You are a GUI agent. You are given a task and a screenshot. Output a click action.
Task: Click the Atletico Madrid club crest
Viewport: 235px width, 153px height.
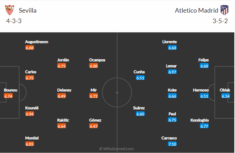[224, 10]
